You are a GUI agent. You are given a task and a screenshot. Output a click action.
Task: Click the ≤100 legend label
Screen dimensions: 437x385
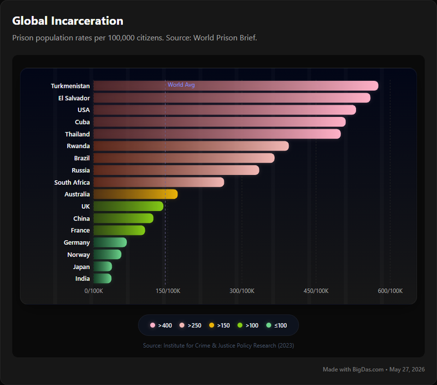[x=281, y=325]
